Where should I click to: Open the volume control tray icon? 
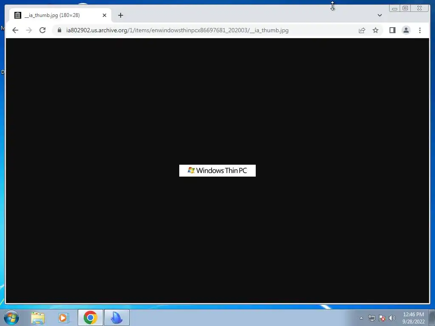pyautogui.click(x=392, y=318)
